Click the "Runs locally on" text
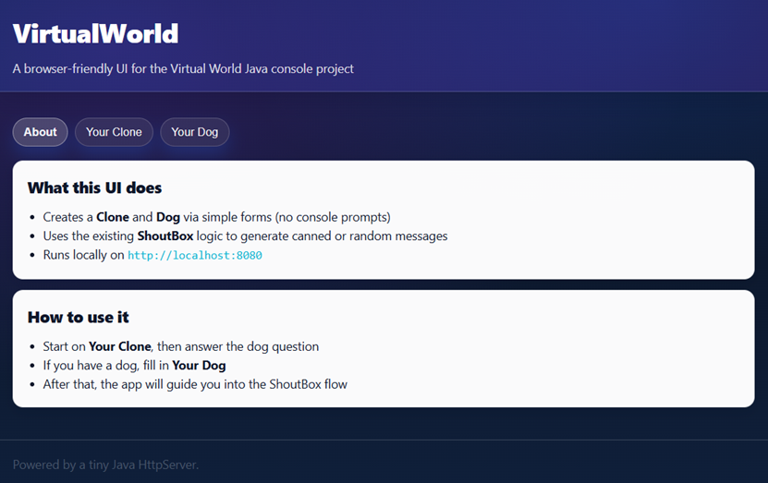The height and width of the screenshot is (483, 768). click(x=83, y=255)
